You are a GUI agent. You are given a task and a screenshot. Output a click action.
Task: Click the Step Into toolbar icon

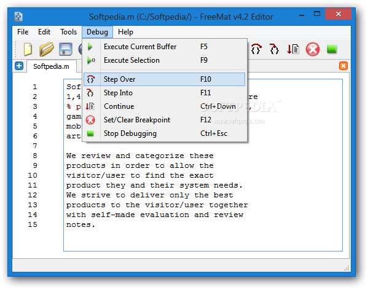click(274, 49)
